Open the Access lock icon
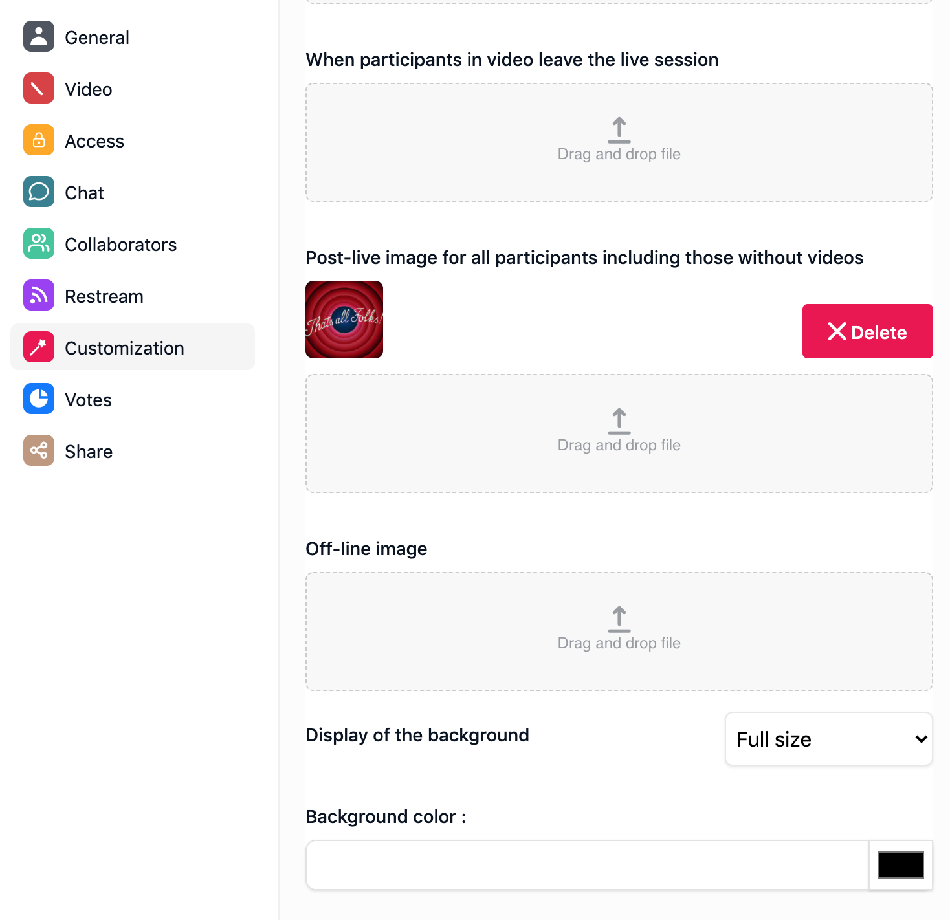The height and width of the screenshot is (920, 950). click(39, 140)
